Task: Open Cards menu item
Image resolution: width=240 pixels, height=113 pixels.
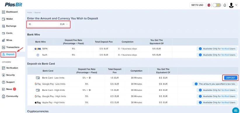Action: pyautogui.click(x=9, y=33)
